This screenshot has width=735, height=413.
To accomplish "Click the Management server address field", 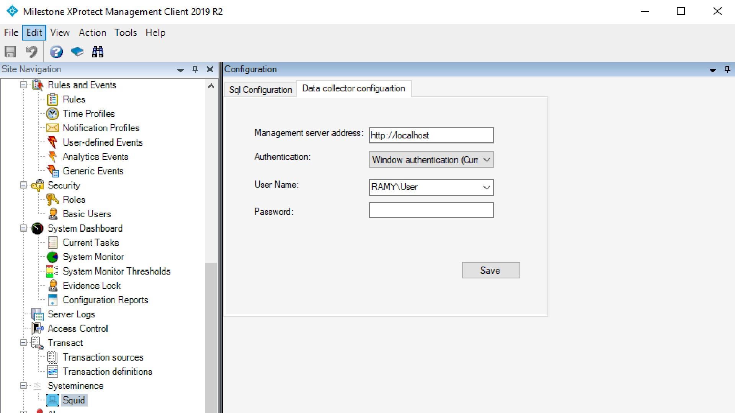I will (431, 135).
